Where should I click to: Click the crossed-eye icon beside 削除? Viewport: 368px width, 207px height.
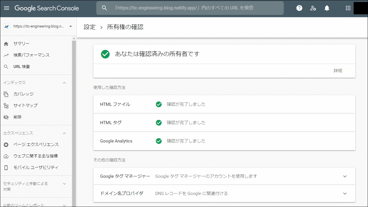click(6, 117)
